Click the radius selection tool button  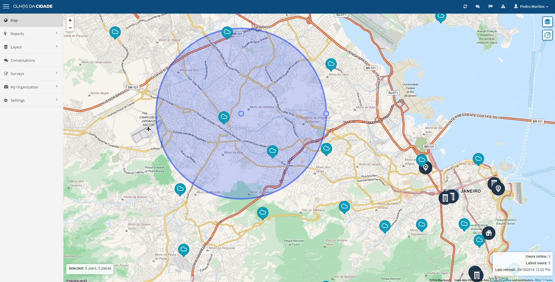tap(547, 35)
